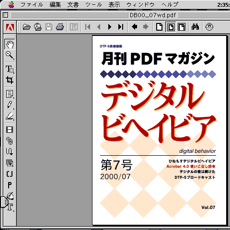Click the red ビヘイビア title text
230x230 pixels.
click(x=159, y=128)
